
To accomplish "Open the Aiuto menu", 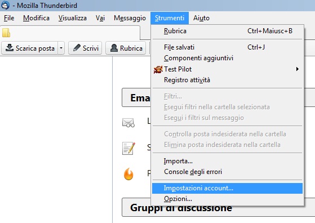I will point(201,18).
